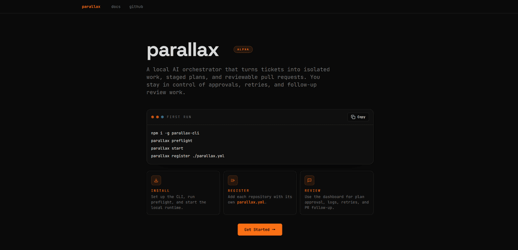Click the Install card description text
The image size is (518, 250).
pos(179,202)
